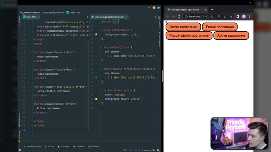Open the pink browser profile avatar

(244, 16)
